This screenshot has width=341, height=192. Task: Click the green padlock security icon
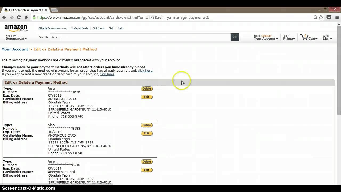[x=34, y=17]
